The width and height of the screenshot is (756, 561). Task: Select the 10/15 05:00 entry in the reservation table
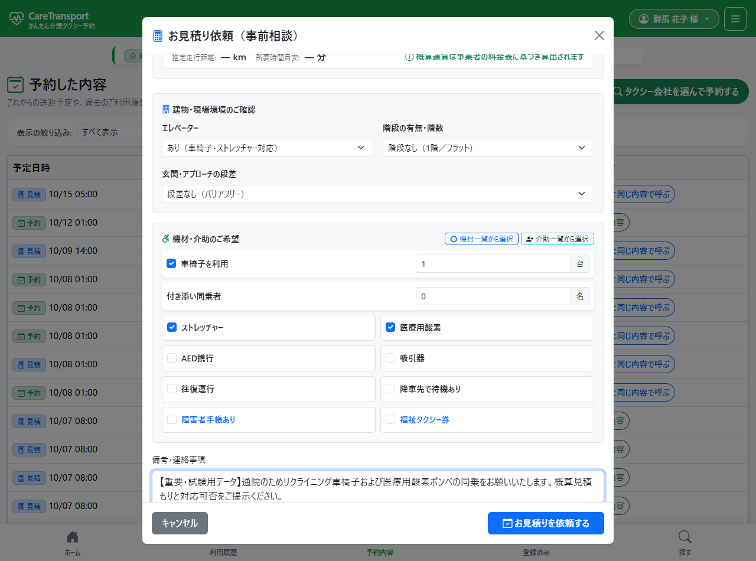coord(73,194)
